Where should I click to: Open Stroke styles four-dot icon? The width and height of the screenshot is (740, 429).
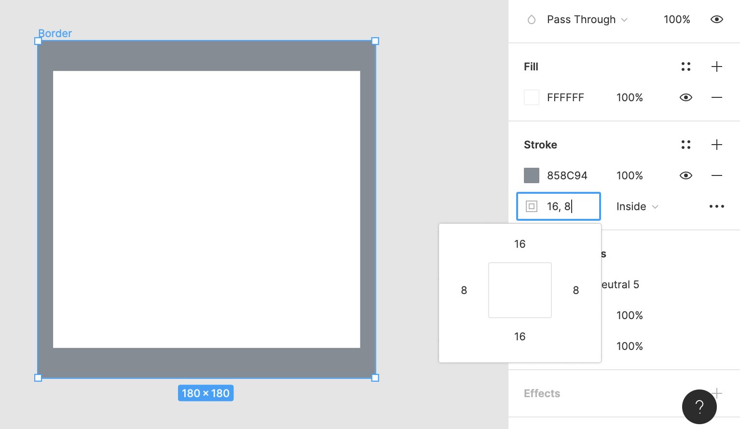coord(685,145)
